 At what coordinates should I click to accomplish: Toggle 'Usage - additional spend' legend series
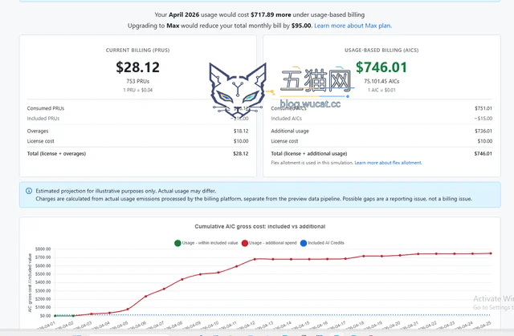(x=269, y=243)
